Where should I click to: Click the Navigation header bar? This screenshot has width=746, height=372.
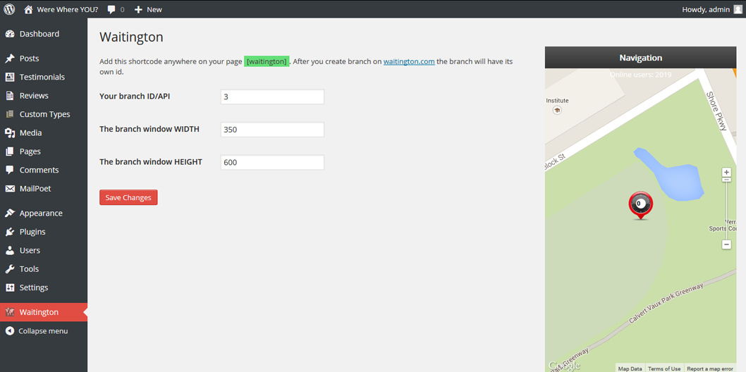640,58
